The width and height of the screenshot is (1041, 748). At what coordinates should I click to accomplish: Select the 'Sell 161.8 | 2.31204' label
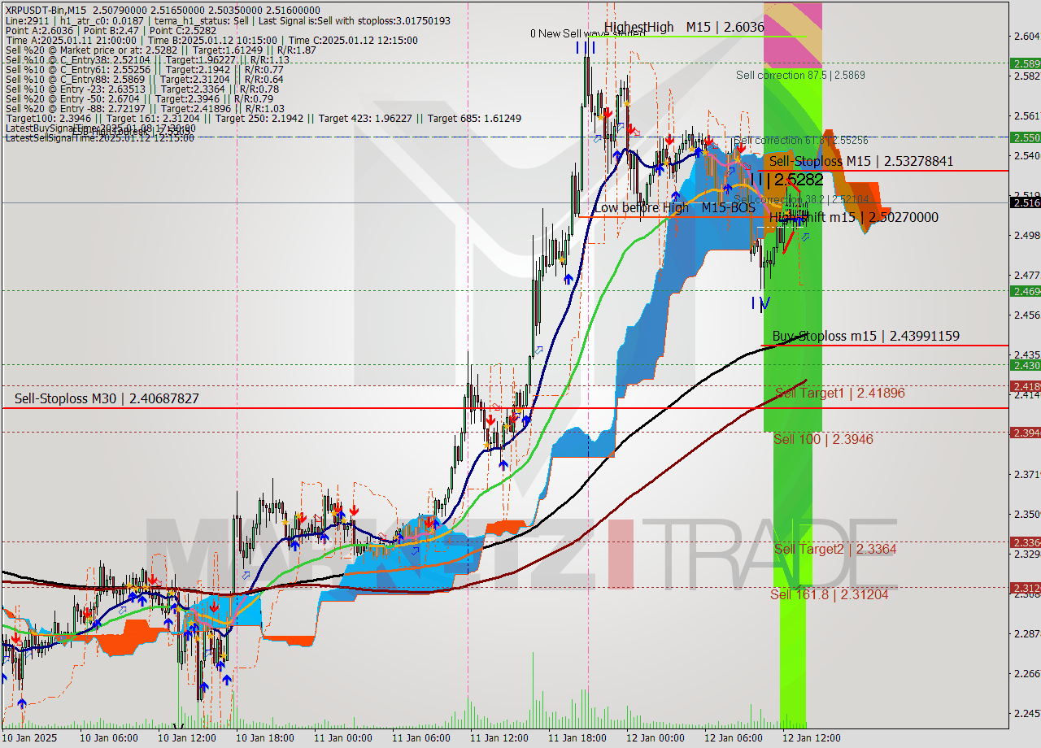click(x=829, y=594)
